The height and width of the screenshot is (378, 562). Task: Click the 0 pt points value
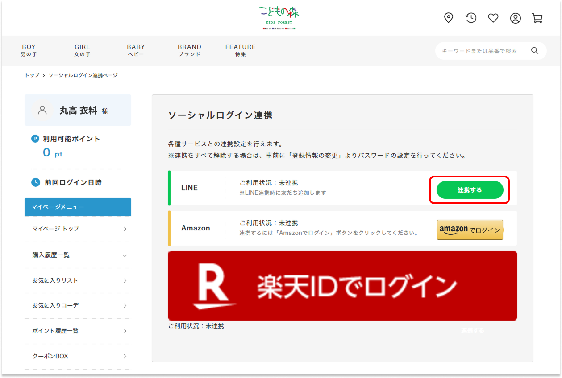[53, 153]
